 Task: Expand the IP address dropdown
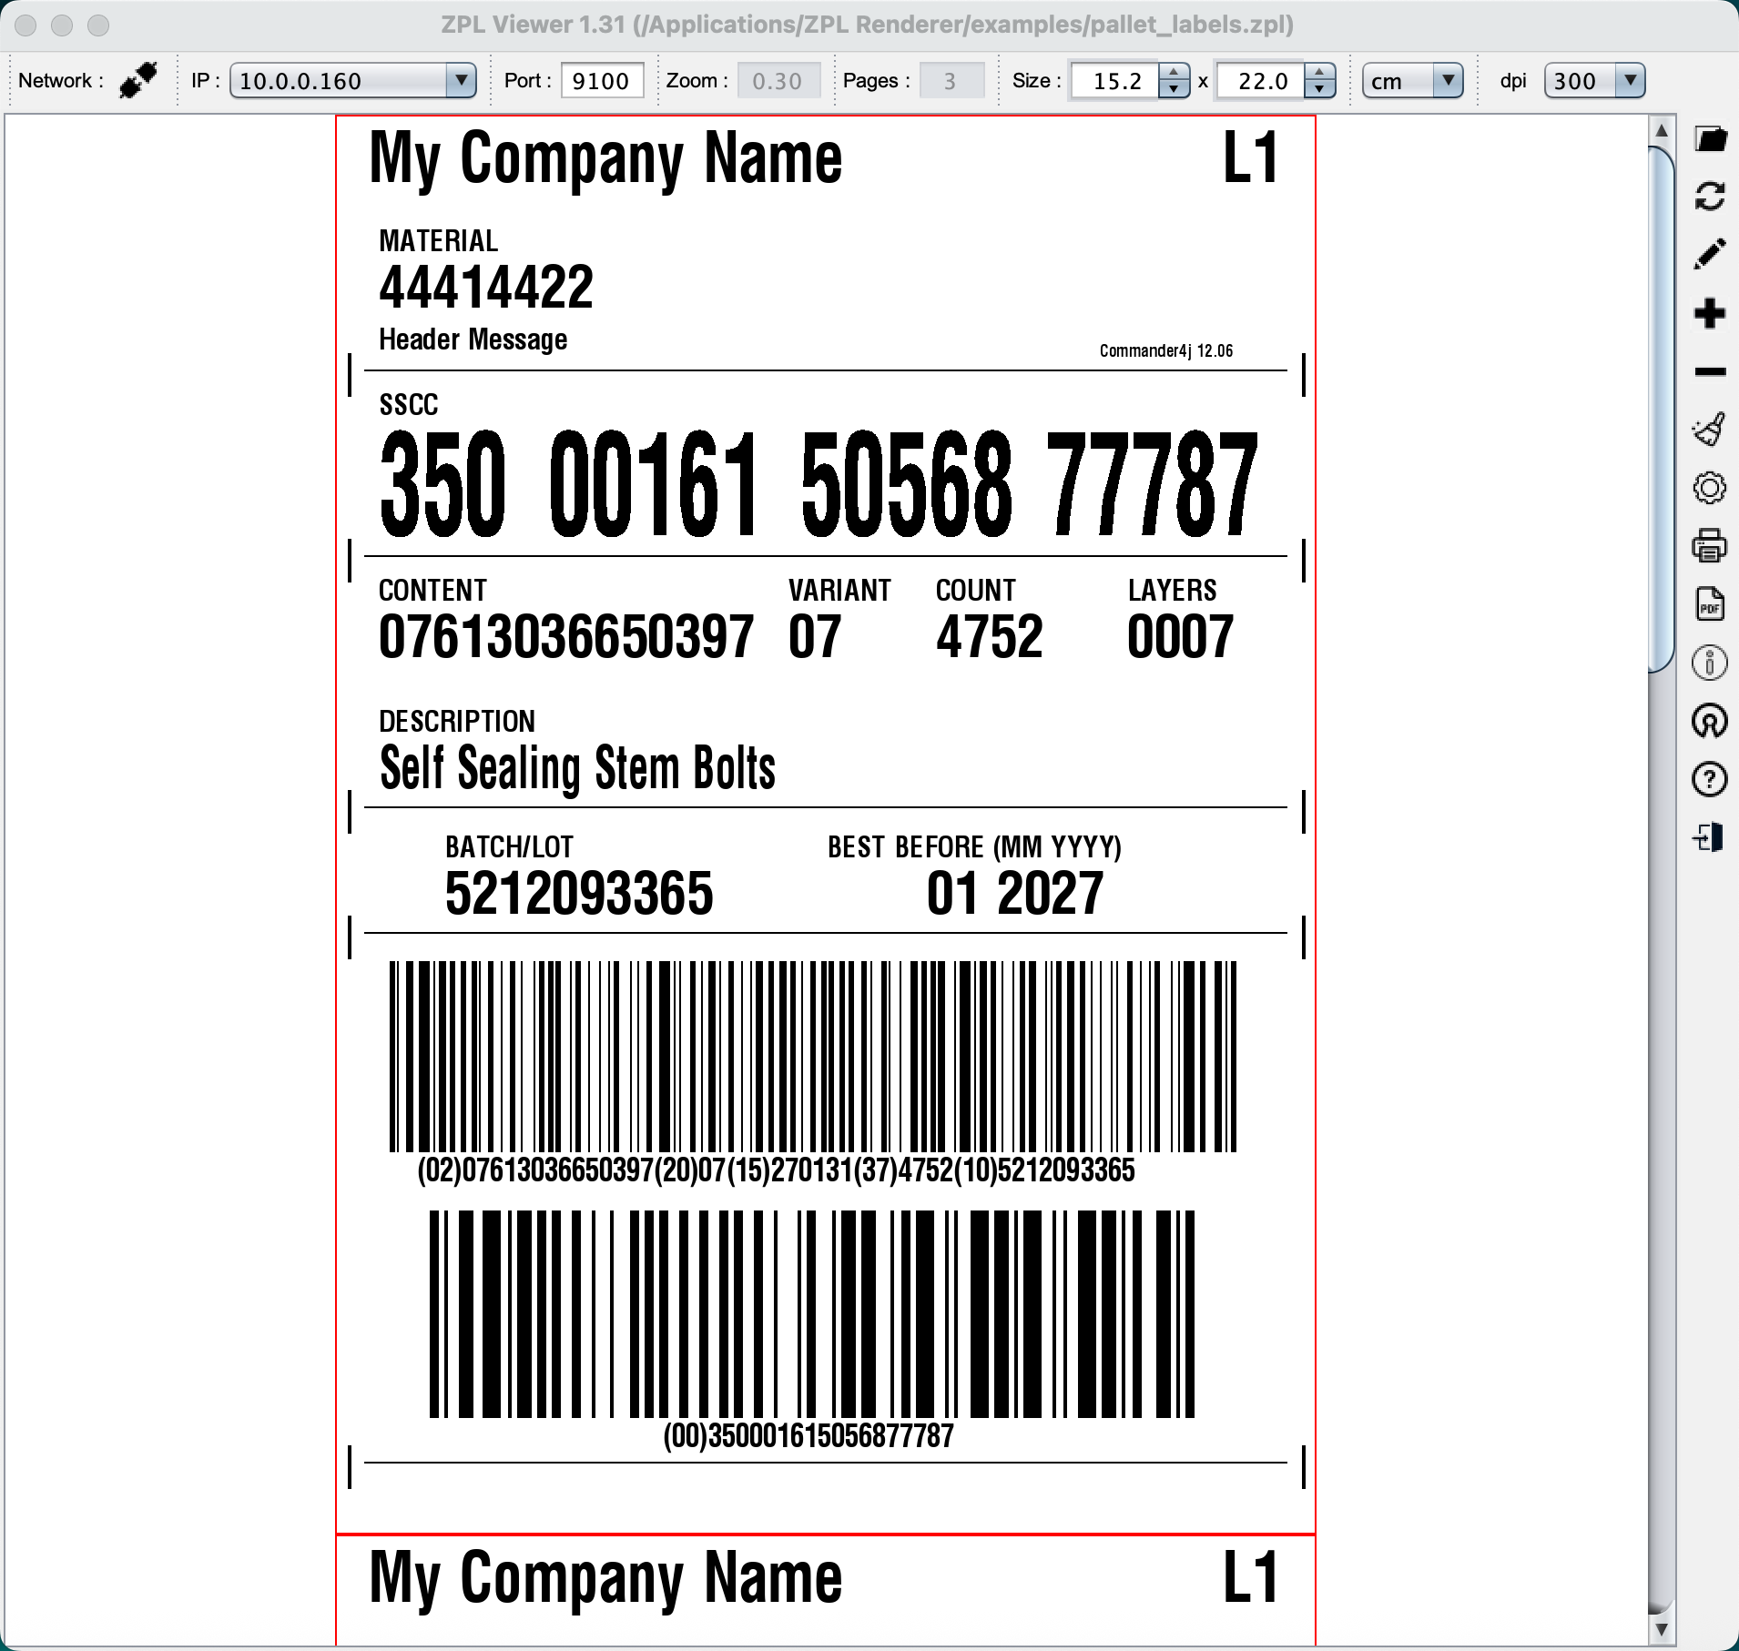click(x=461, y=80)
